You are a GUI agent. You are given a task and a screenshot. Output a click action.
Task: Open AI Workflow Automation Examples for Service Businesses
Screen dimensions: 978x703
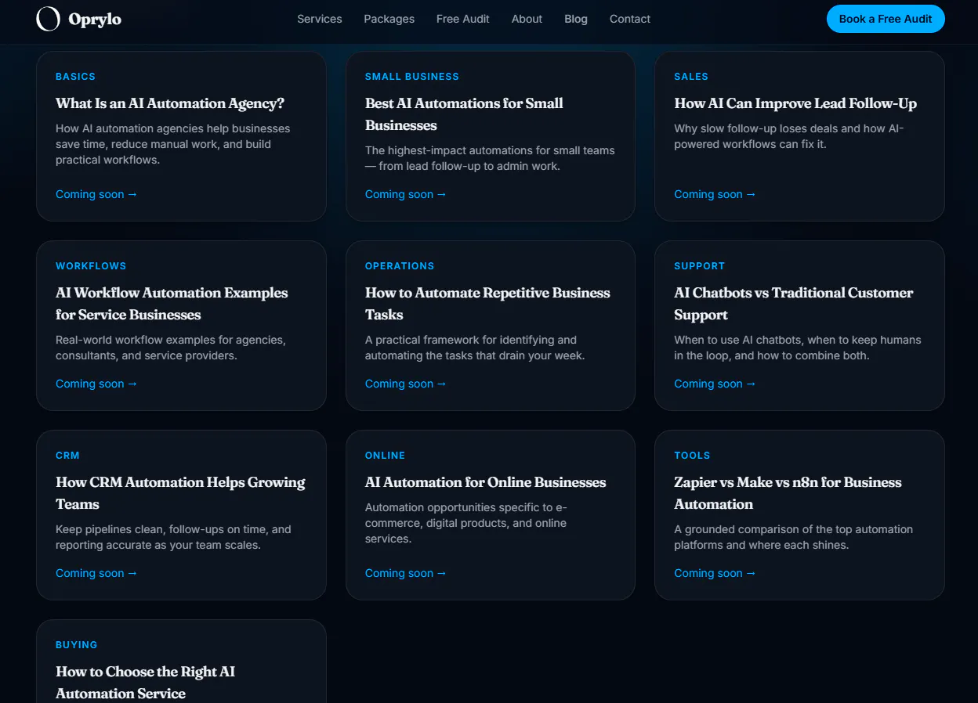point(172,304)
